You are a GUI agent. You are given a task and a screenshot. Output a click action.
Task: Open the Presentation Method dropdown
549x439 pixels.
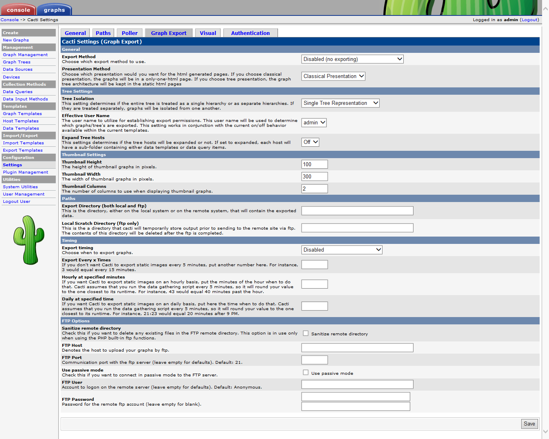point(333,76)
